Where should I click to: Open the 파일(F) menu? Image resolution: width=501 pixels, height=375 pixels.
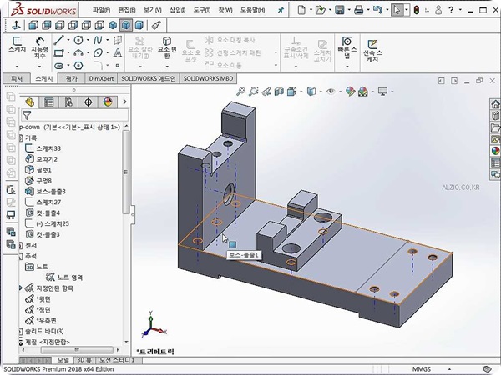(x=101, y=10)
